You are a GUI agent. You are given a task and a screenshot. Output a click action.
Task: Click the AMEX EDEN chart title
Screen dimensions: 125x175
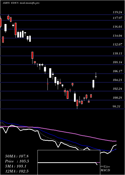point(11,3)
